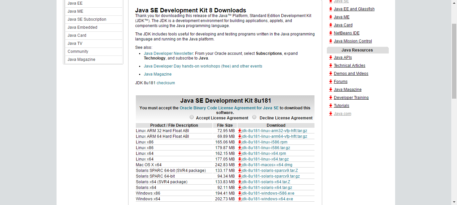Click the download icon for jdk-8u181-linux-x64.tar.gz
The image size is (457, 205).
pos(240,159)
